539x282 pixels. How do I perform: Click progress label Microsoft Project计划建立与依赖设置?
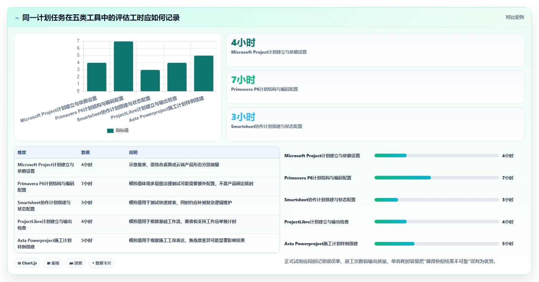[322, 156]
